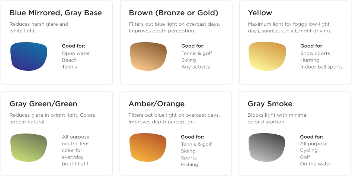Pick the yellow lens swatch
352x176 pixels.
(x=267, y=56)
